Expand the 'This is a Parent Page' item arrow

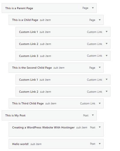point(93,8)
